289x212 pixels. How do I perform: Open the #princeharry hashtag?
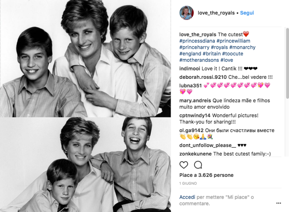[x=195, y=47]
